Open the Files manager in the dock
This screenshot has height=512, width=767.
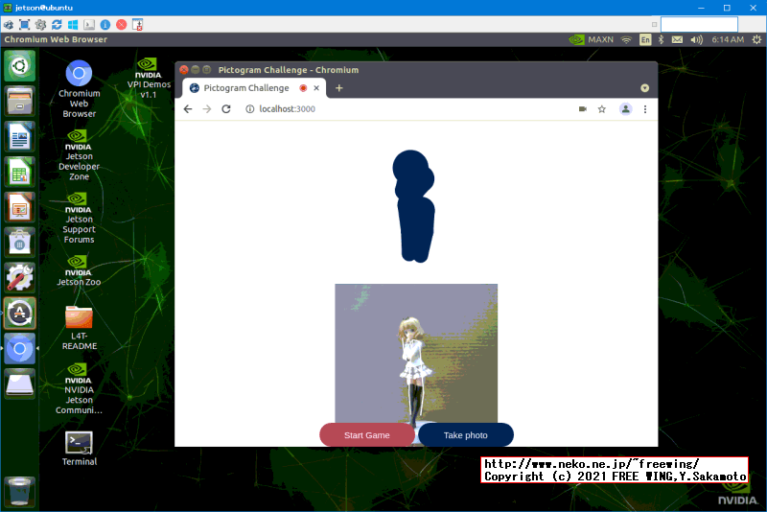[x=19, y=102]
